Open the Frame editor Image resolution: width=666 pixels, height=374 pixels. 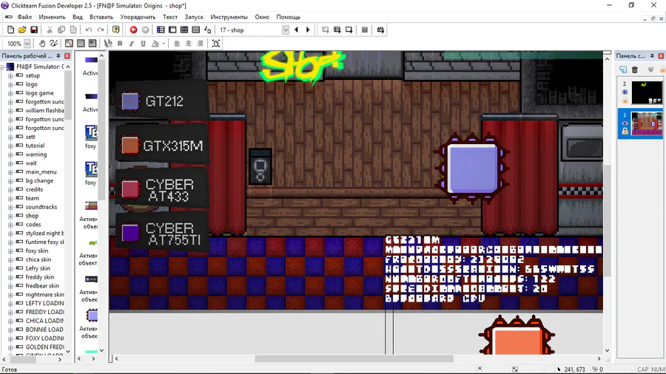(x=172, y=30)
